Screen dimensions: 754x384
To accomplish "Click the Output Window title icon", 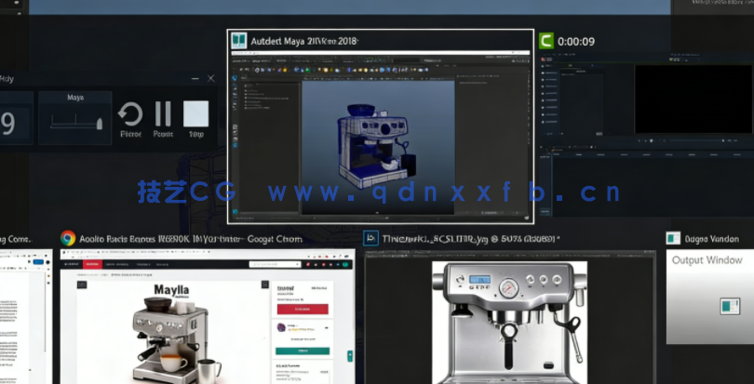I will coord(673,239).
